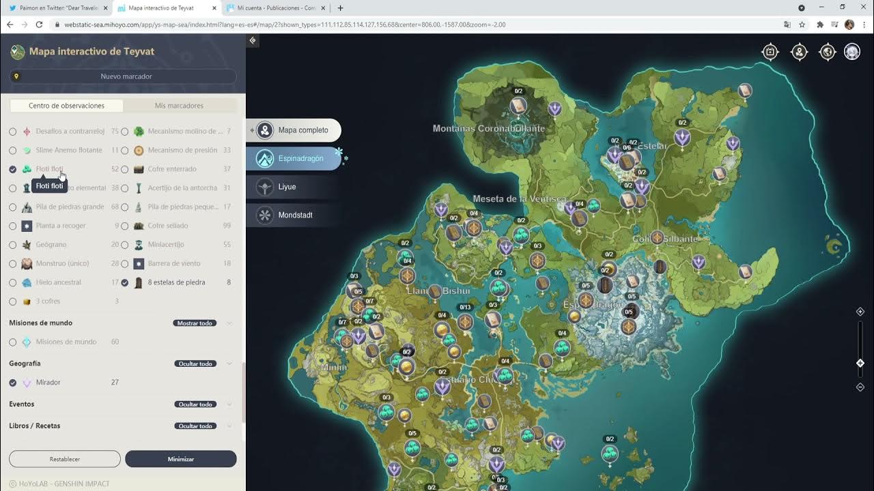Click the map zoom slider handle

[860, 363]
